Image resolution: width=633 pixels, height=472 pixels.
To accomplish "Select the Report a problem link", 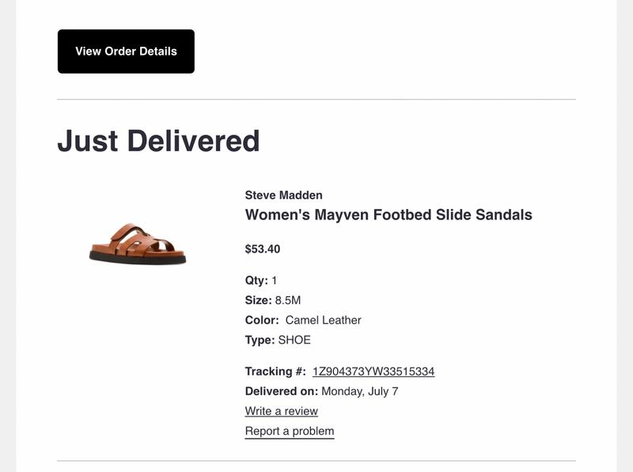I will click(290, 431).
